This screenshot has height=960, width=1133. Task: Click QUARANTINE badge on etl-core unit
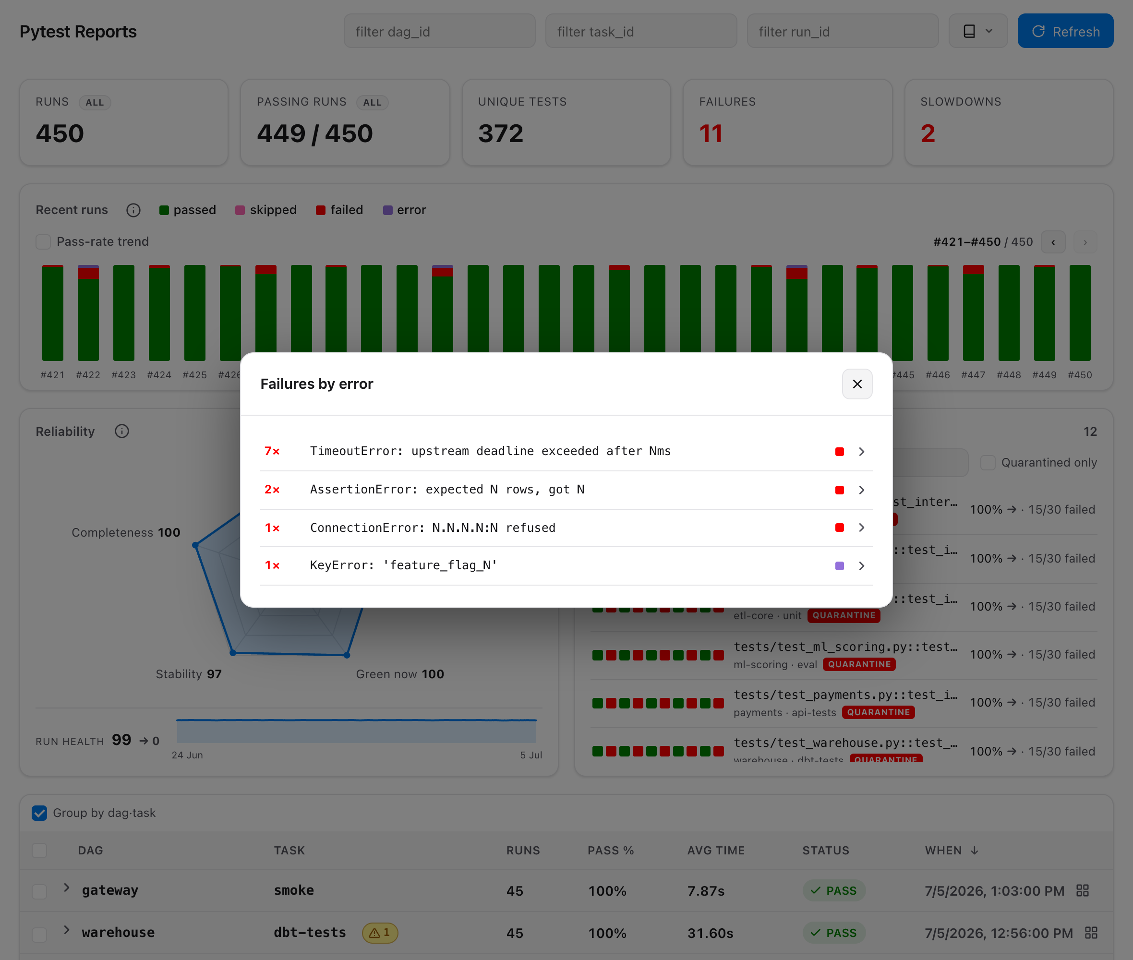coord(844,615)
